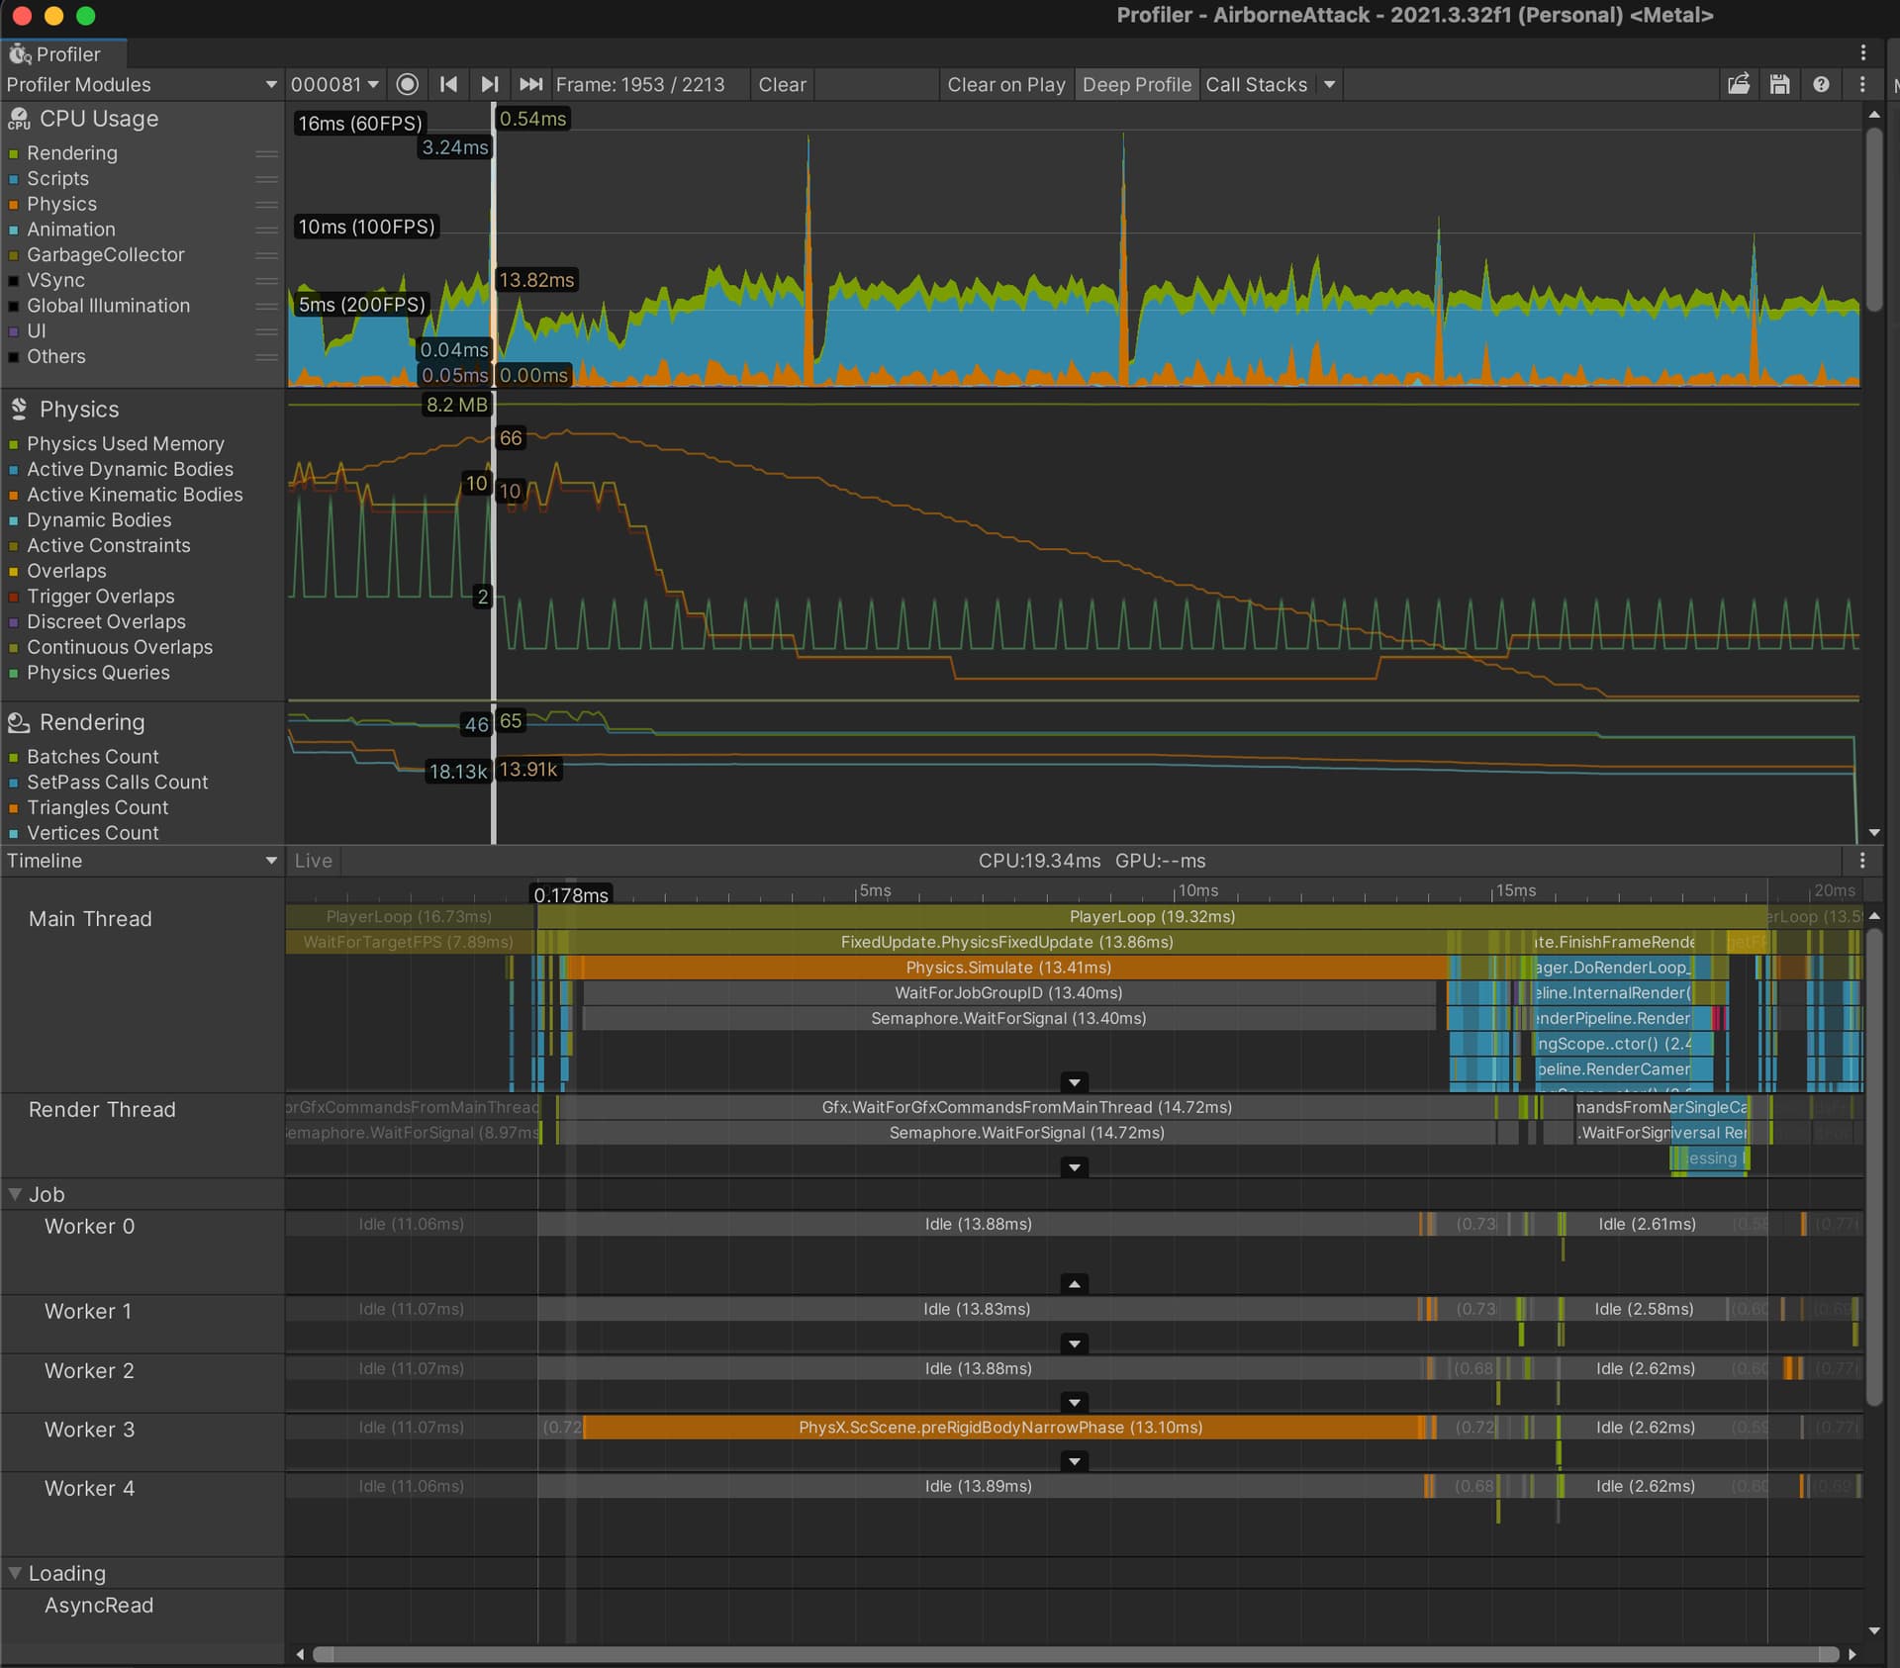This screenshot has width=1900, height=1668.
Task: Click the Live button in timeline
Action: (x=313, y=861)
